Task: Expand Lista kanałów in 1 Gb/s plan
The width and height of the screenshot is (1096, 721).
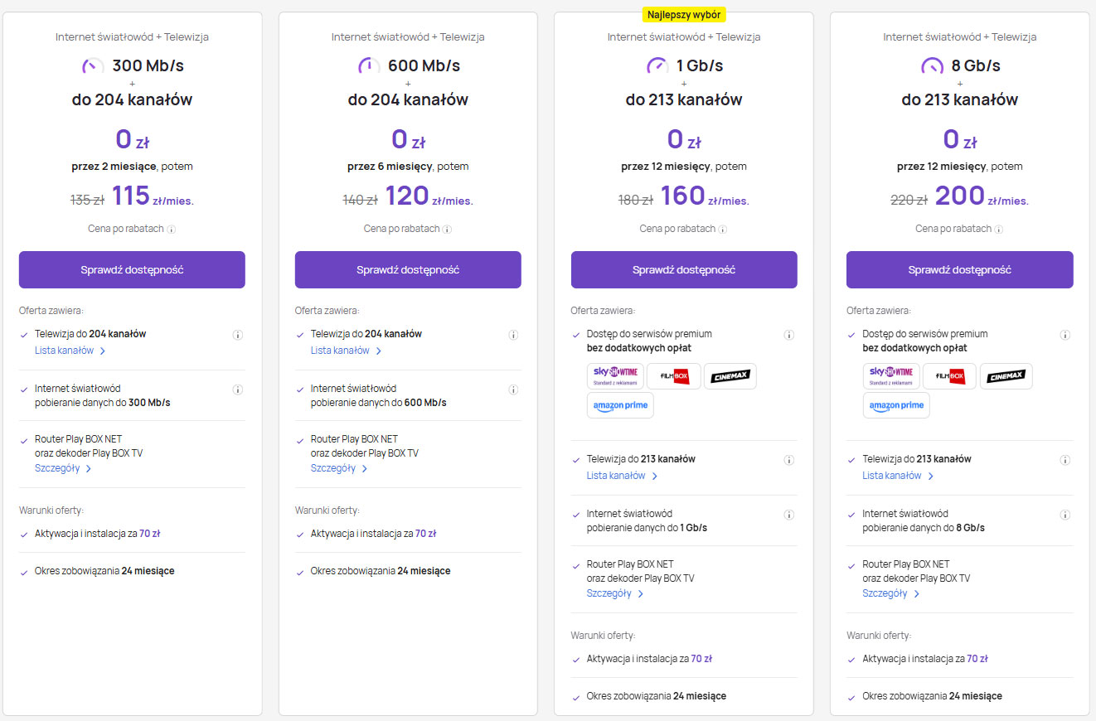Action: click(622, 476)
